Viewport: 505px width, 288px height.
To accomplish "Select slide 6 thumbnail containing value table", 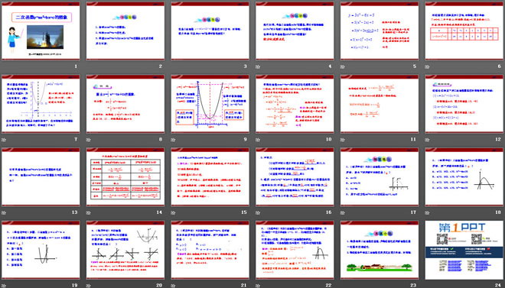I will click(x=464, y=31).
